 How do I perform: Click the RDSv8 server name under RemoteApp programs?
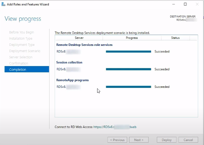pyautogui.click(x=68, y=87)
